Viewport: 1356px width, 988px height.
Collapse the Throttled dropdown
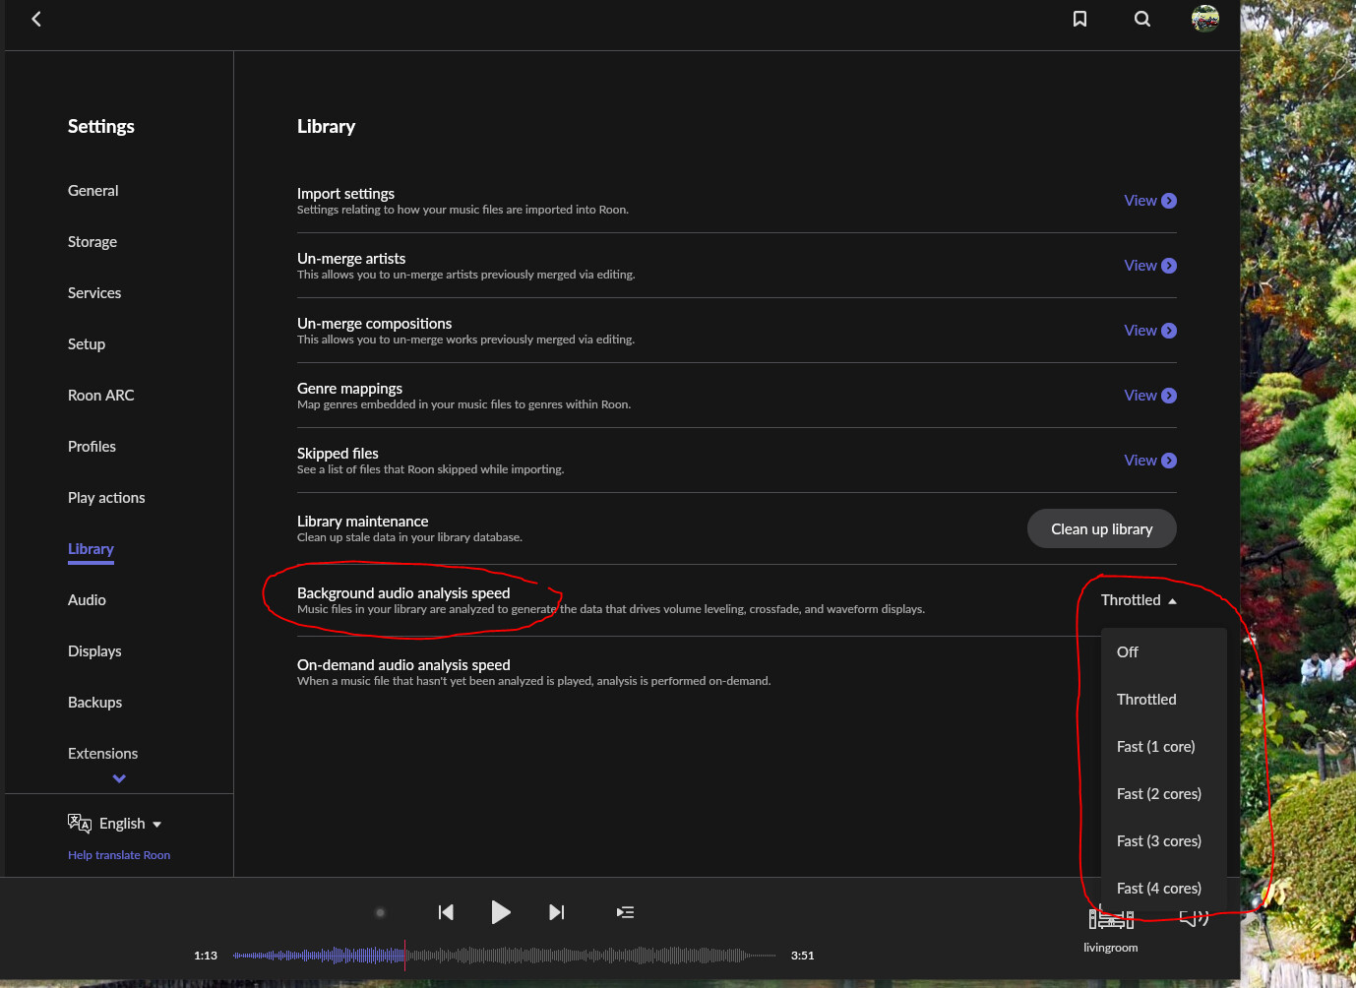1138,599
